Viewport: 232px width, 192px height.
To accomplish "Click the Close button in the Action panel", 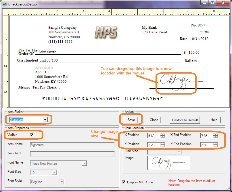I will point(154,120).
